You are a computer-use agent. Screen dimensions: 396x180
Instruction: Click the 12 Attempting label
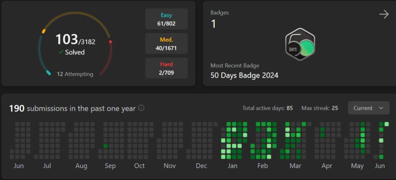click(x=75, y=74)
